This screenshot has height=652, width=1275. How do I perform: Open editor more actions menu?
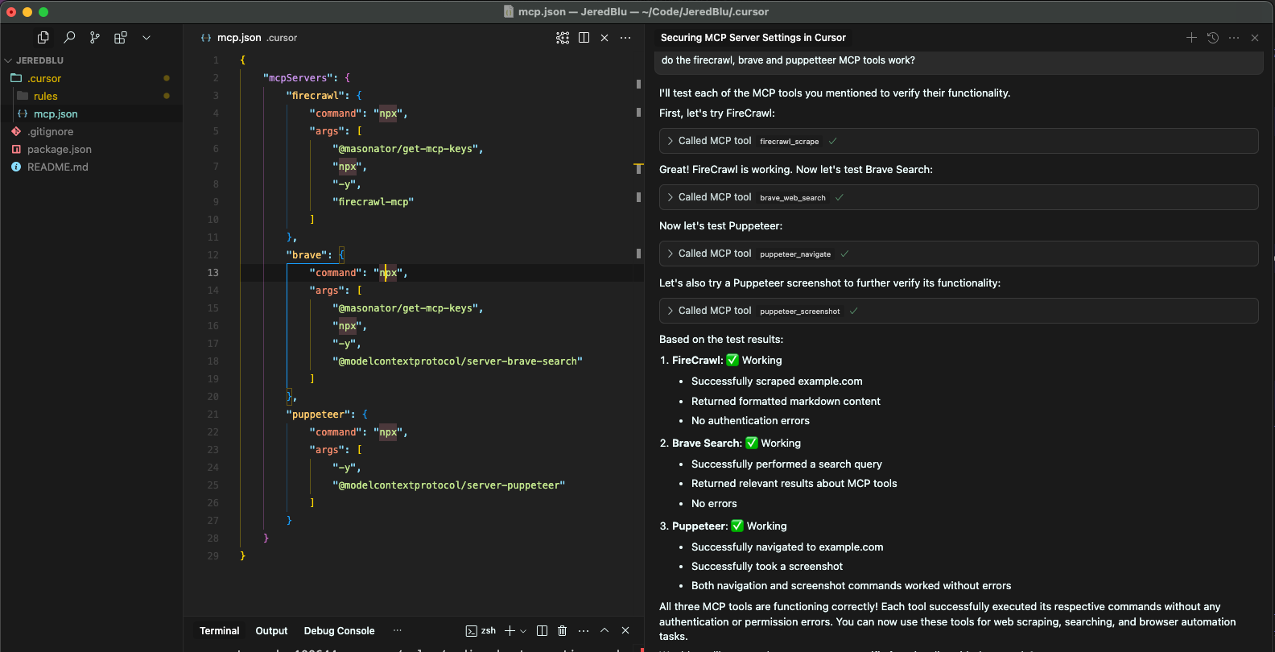(625, 38)
